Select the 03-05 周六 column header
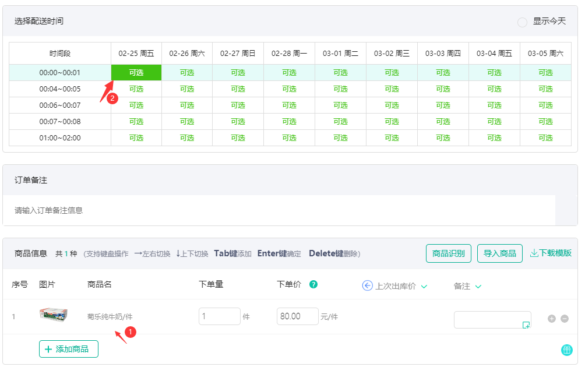 545,52
